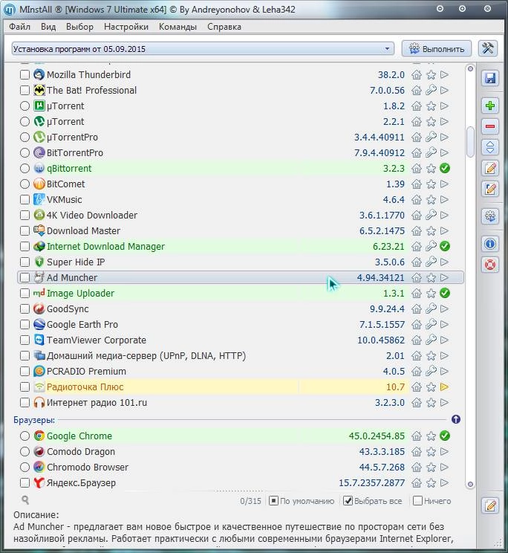
Task: Click the scroll-to-bottom circle on scrollbar
Action: click(x=470, y=484)
